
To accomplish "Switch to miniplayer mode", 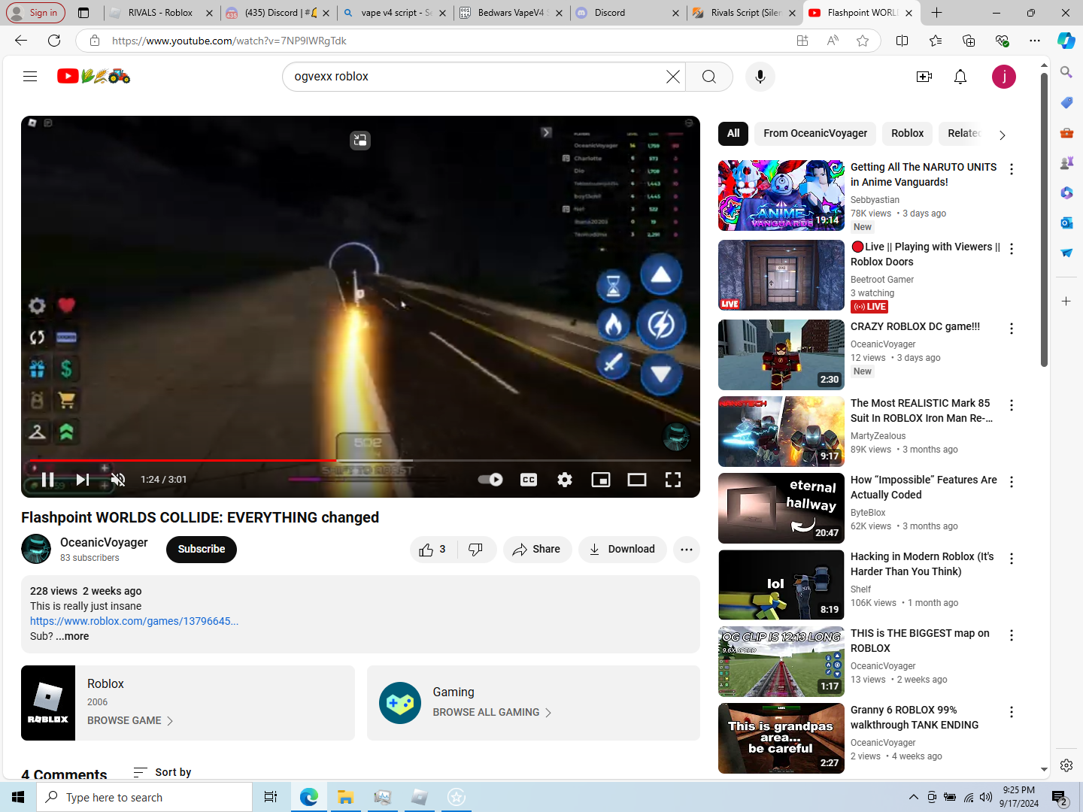I will 601,480.
